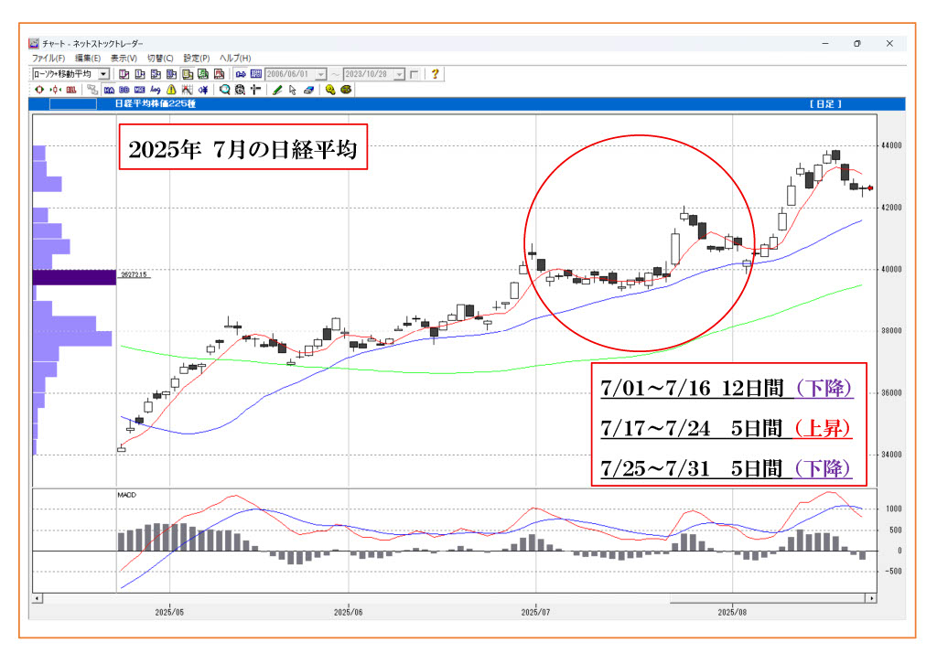Image resolution: width=937 pixels, height=664 pixels.
Task: Click the right arrow of horizontal scrollbar
Action: pyautogui.click(x=872, y=597)
